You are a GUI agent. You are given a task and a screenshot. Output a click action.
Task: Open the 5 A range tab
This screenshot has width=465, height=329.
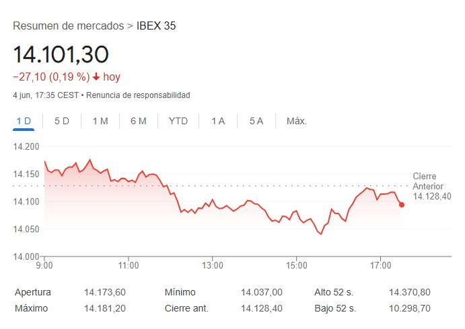(x=256, y=121)
